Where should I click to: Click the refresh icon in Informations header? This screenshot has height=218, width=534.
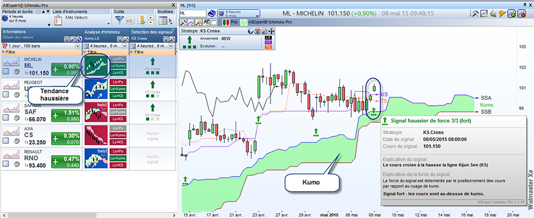pos(79,39)
